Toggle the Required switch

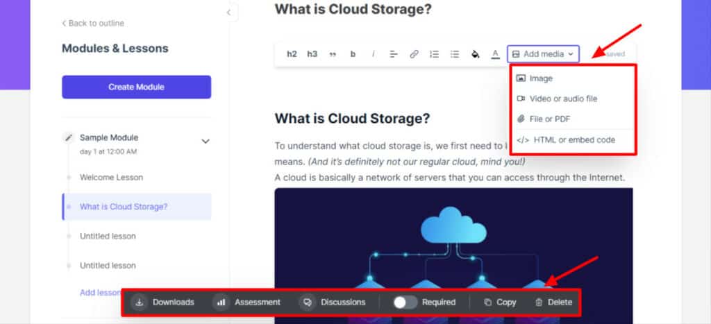coord(405,302)
